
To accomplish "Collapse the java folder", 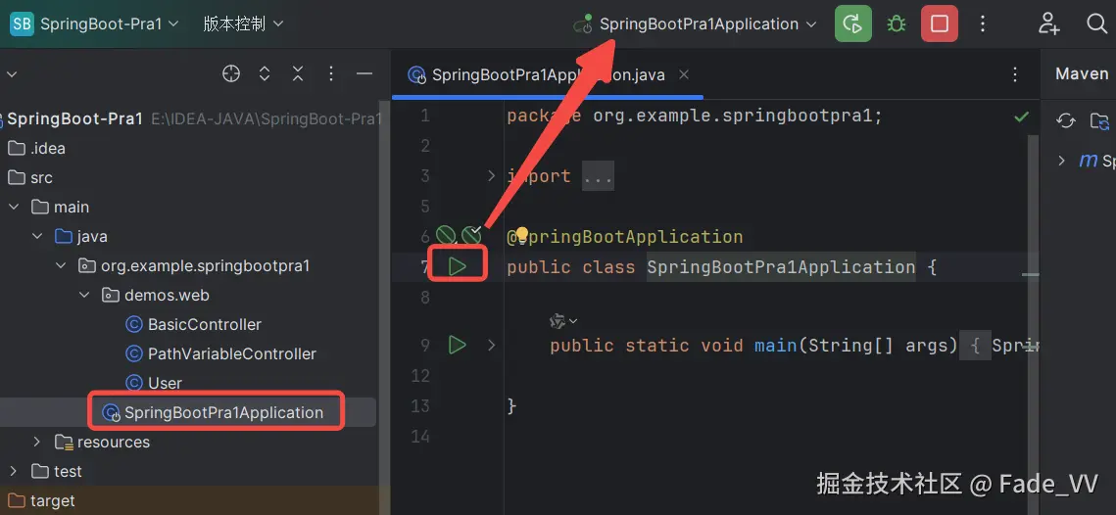I will click(37, 236).
